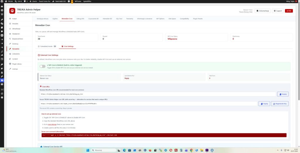This screenshot has height=153, width=300.
Task: Open UpdraftPlus admin bar menu
Action: click(x=87, y=1)
